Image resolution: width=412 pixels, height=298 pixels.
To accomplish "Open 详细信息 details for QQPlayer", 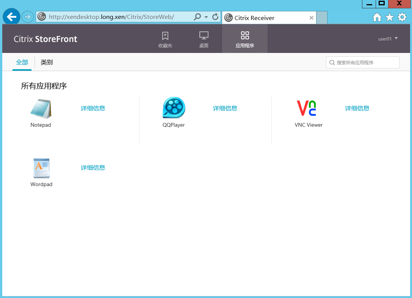I will [x=225, y=108].
